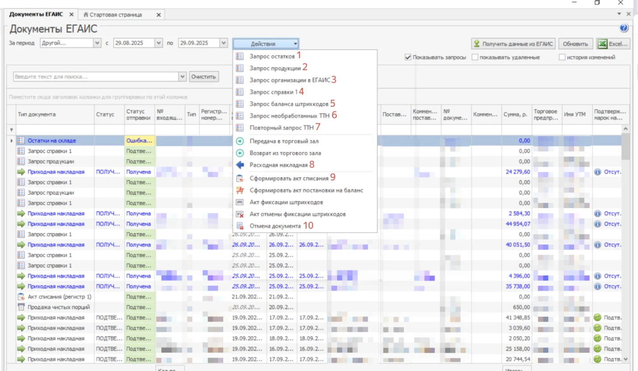Click icon beside Запрос необработанных ТТН
Screen dimensions: 638x371
240,115
